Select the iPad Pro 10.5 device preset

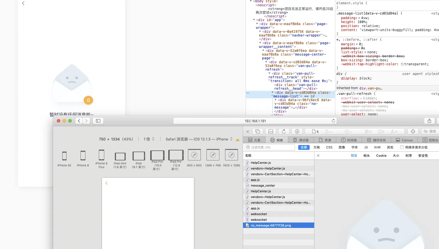(157, 160)
